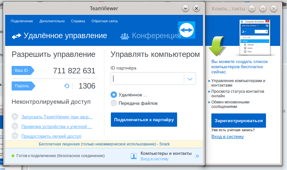This screenshot has width=287, height=170.
Task: Click the password value 1306
Action: pyautogui.click(x=87, y=86)
